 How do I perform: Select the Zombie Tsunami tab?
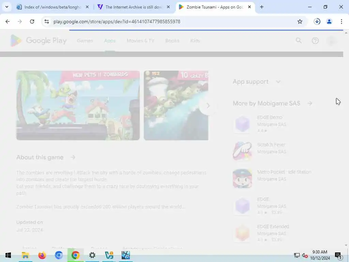coord(215,7)
